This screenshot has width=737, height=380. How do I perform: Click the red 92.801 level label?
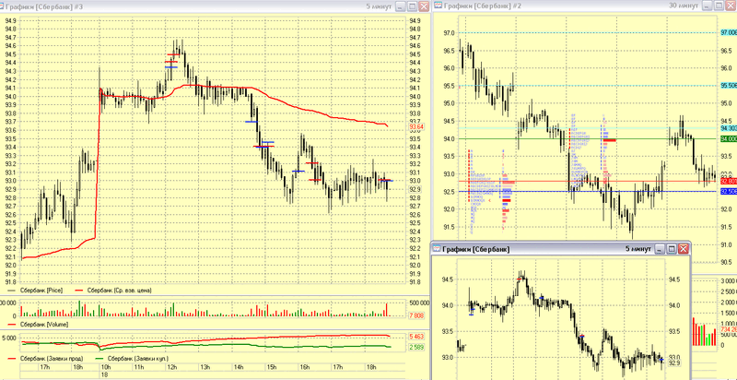coord(729,181)
